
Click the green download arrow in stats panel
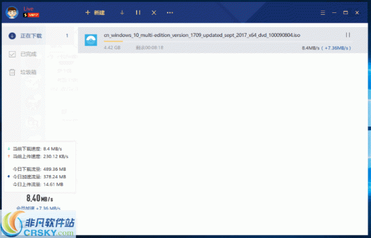point(9,149)
